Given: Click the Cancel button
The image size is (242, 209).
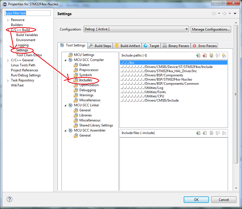Looking at the screenshot, I should pos(224,199).
